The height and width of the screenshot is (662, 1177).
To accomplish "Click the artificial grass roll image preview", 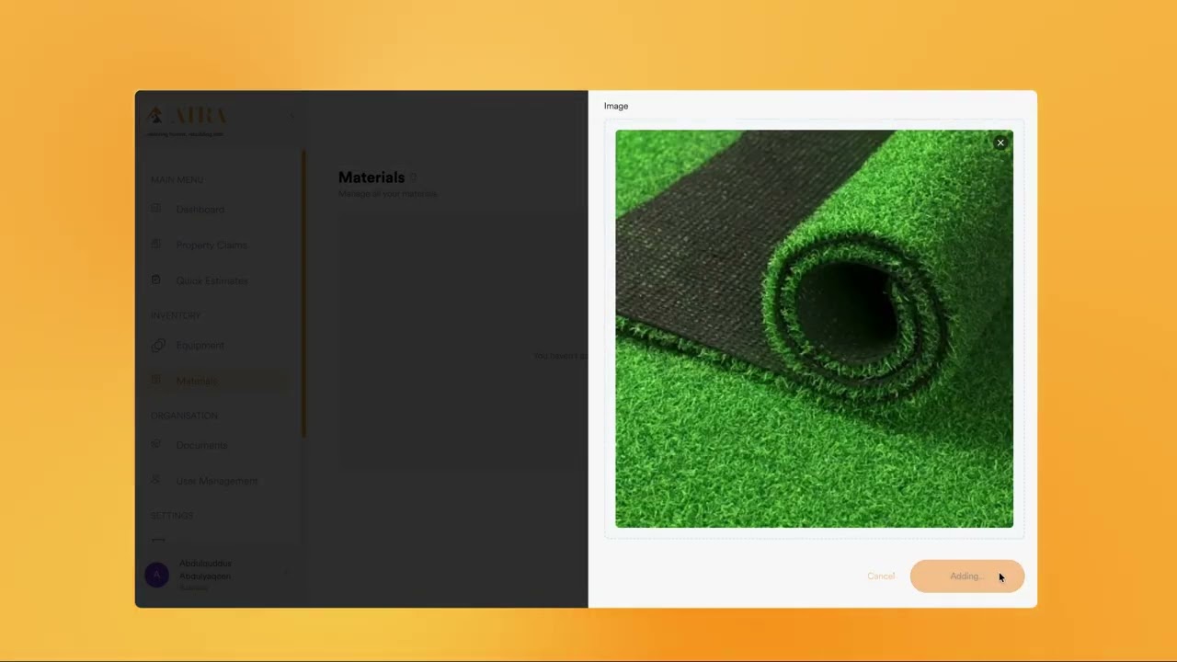I will 814,329.
